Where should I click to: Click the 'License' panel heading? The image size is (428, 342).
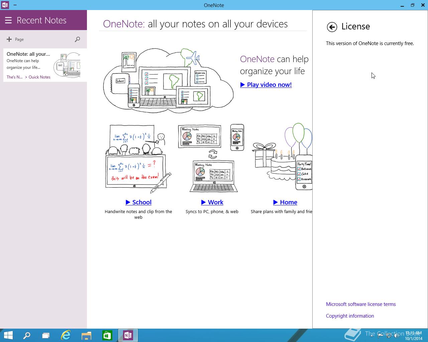tap(355, 27)
